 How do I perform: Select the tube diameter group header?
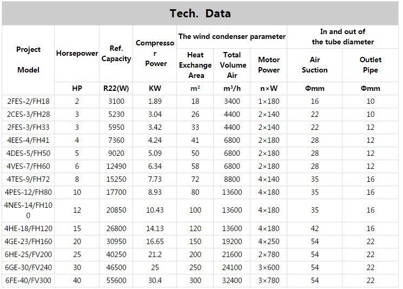point(342,37)
